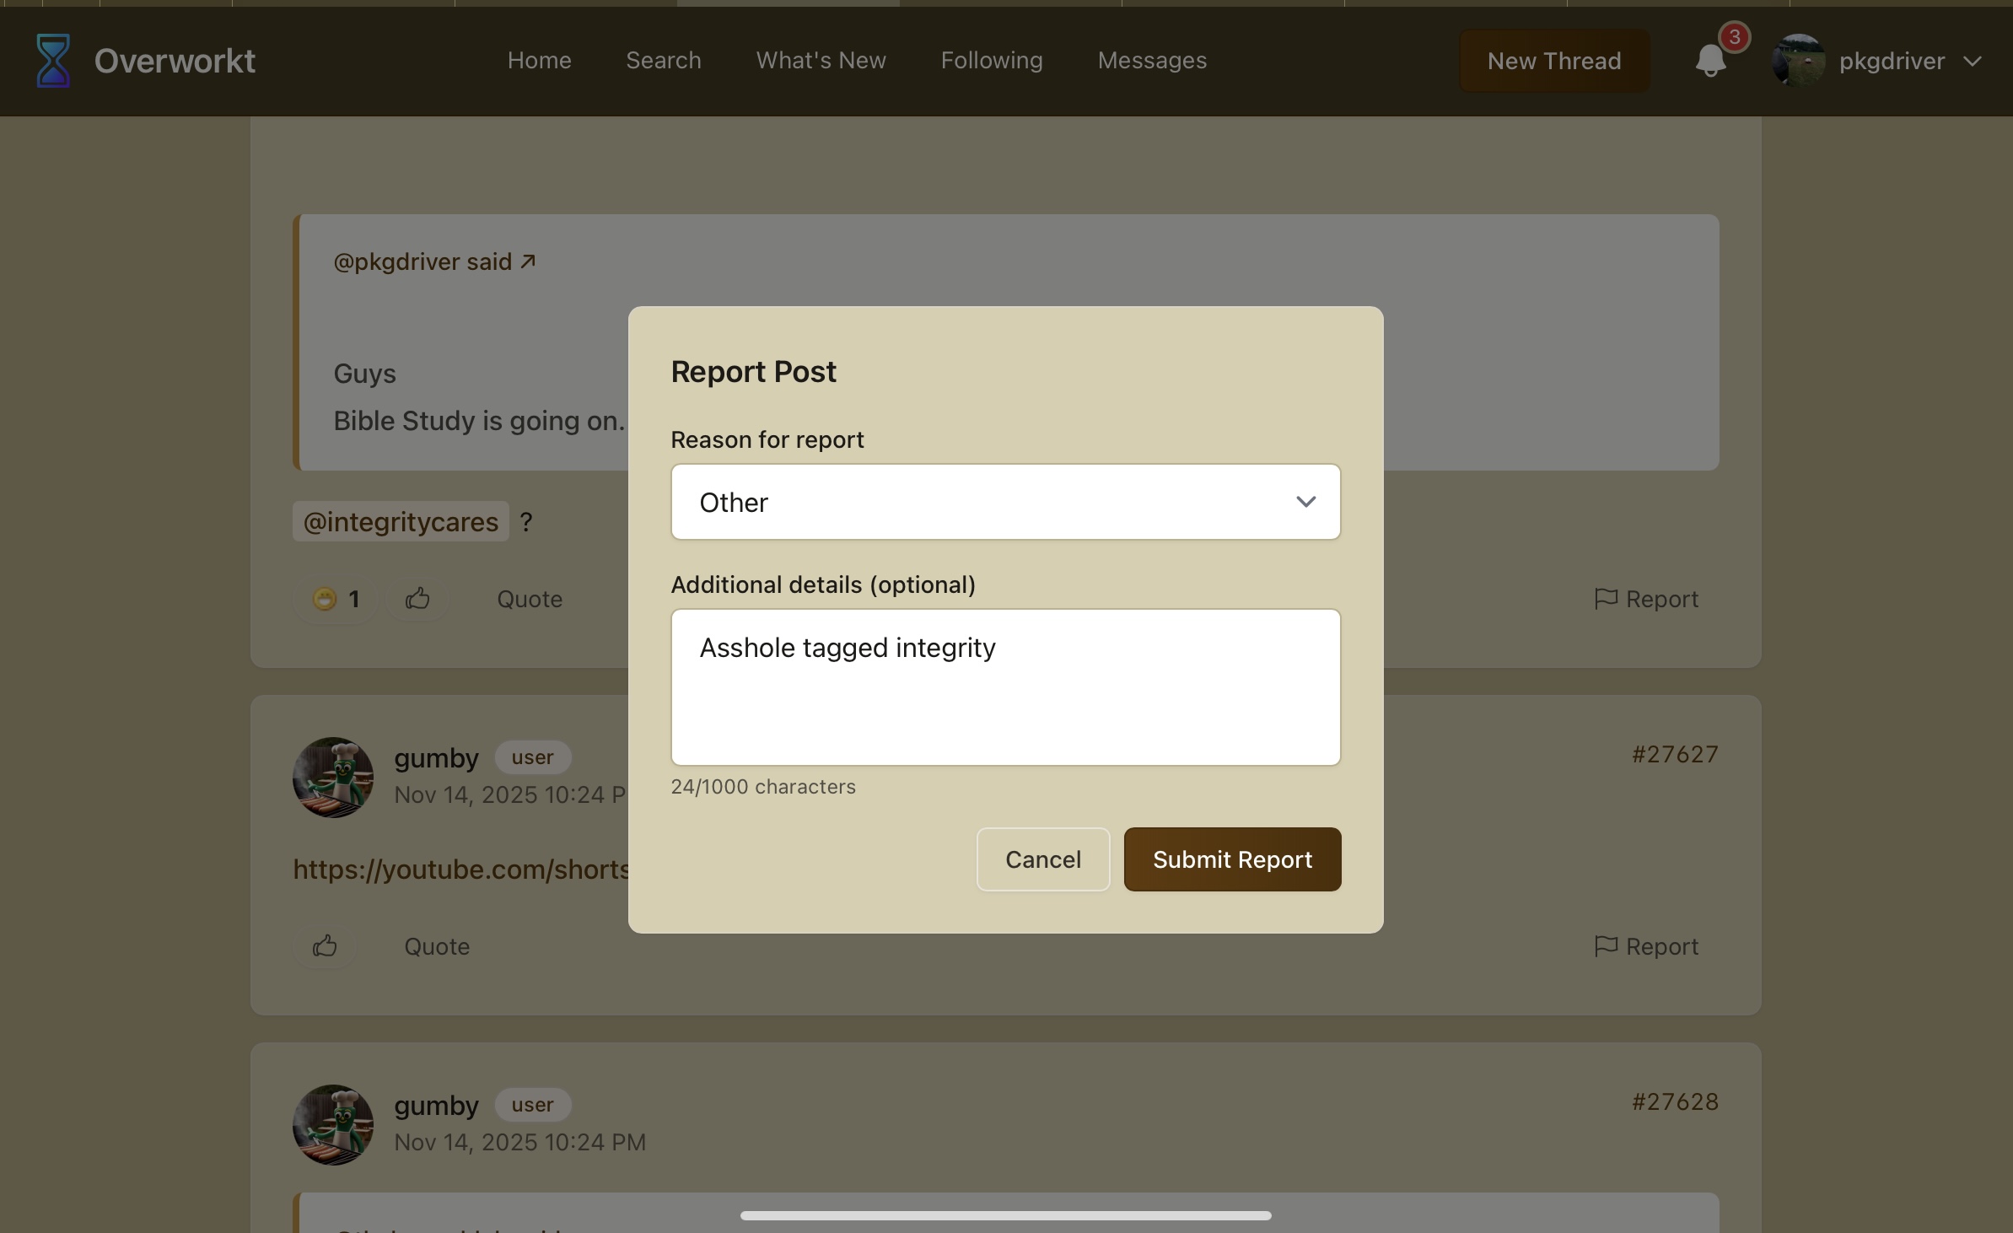Click the laughing emoji reaction
Viewport: 2013px width, 1233px height.
click(325, 599)
